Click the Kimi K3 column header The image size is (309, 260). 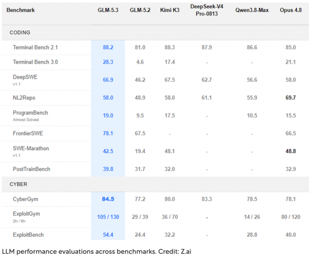tap(169, 10)
